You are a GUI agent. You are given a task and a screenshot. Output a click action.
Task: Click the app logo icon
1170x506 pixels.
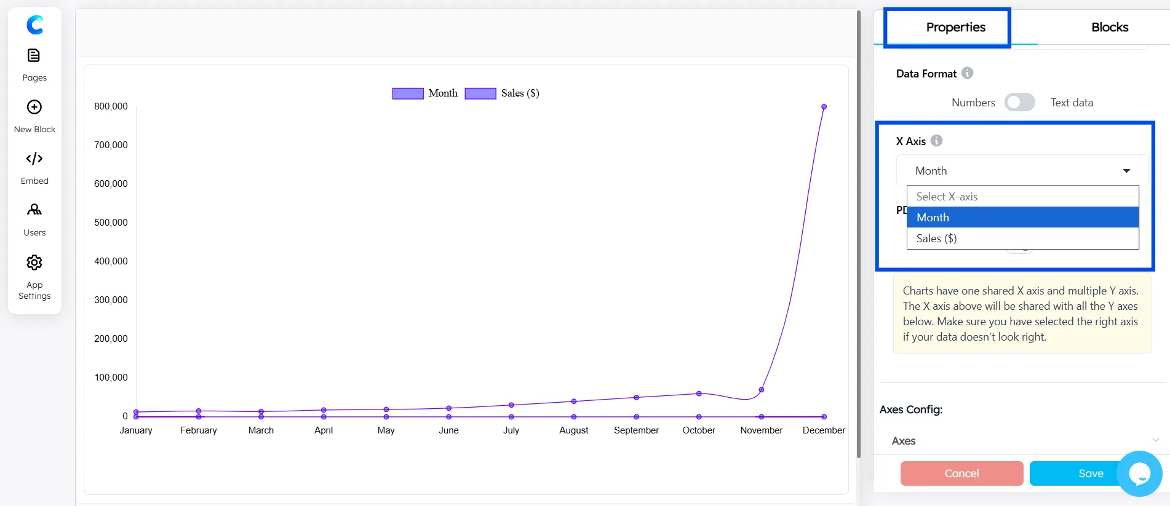point(34,25)
